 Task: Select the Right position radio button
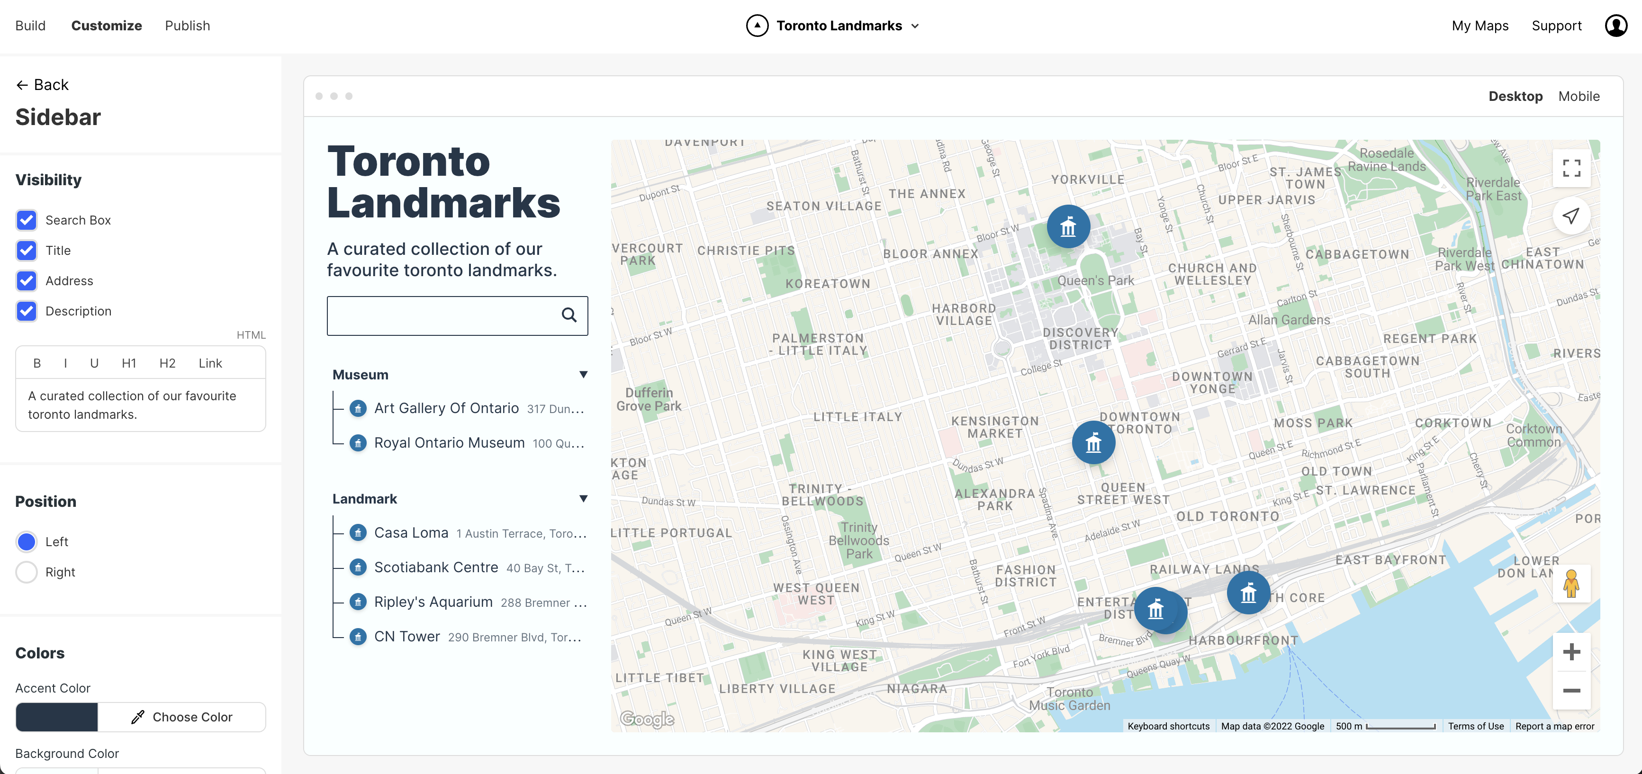pyautogui.click(x=26, y=572)
